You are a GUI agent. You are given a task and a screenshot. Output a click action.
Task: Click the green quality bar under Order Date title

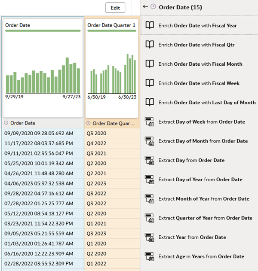coord(43,31)
